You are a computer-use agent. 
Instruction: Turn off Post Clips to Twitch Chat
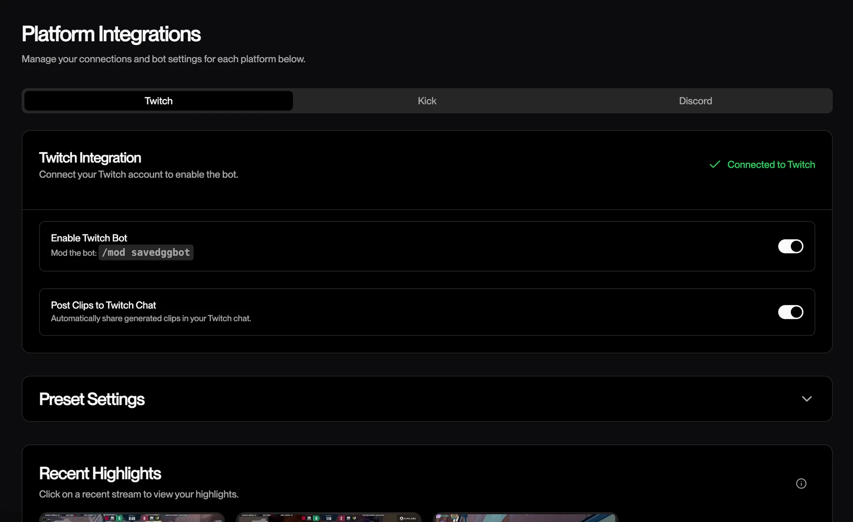pyautogui.click(x=790, y=312)
